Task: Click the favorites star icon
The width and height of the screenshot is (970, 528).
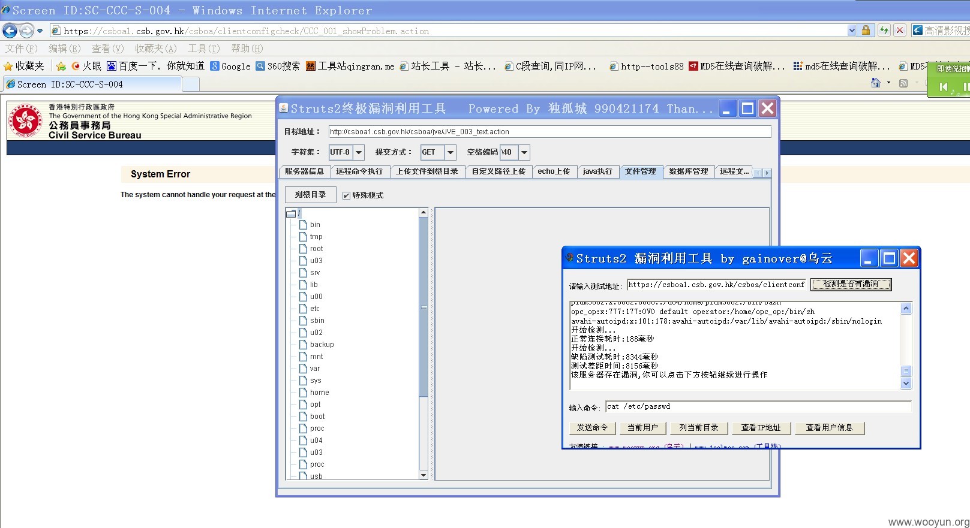Action: (x=8, y=66)
